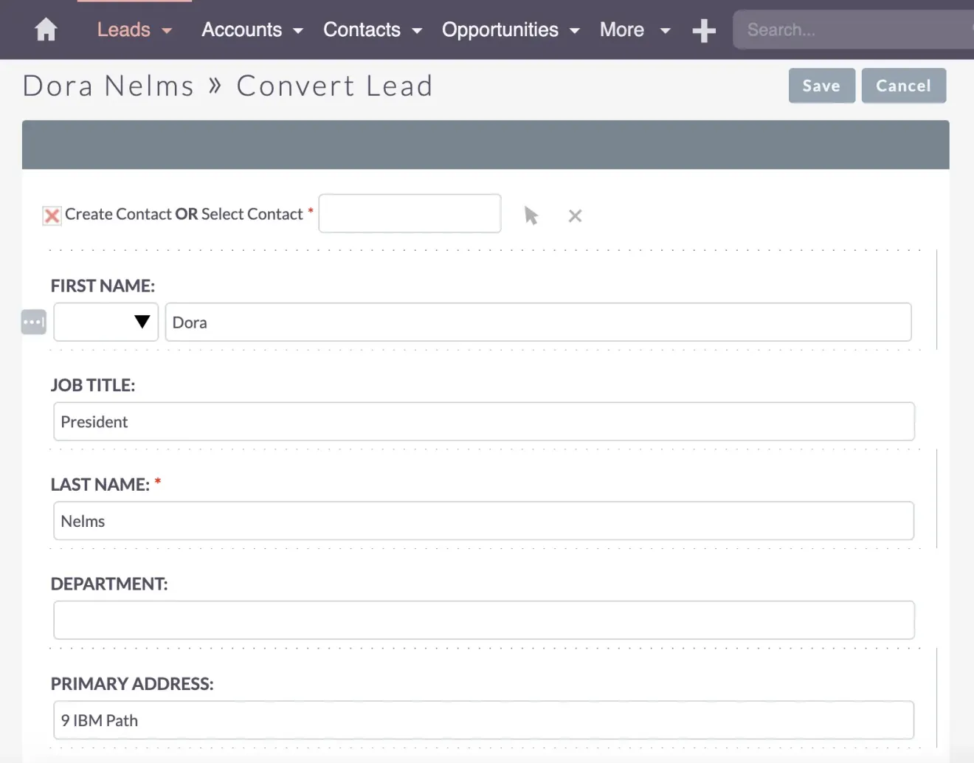Select the Leads navigation item

pyautogui.click(x=123, y=30)
